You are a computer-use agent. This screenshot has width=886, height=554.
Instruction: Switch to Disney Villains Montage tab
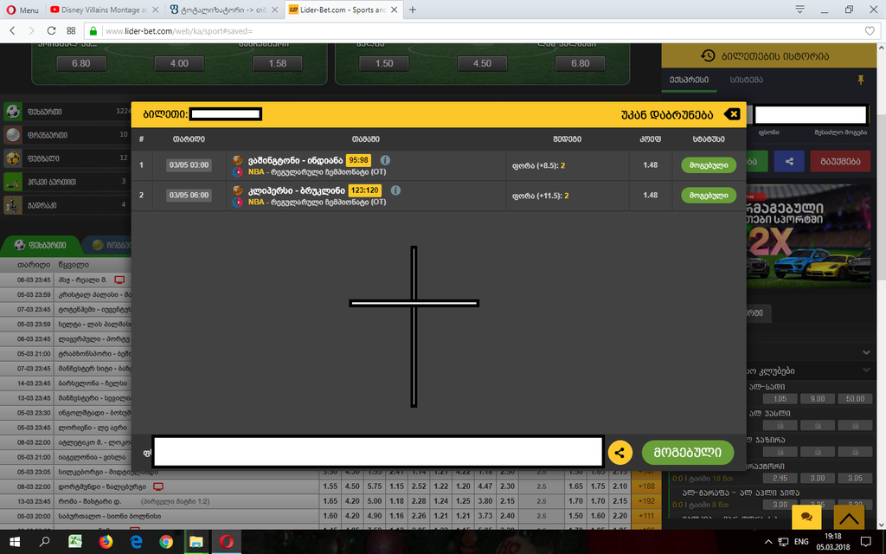pos(104,10)
